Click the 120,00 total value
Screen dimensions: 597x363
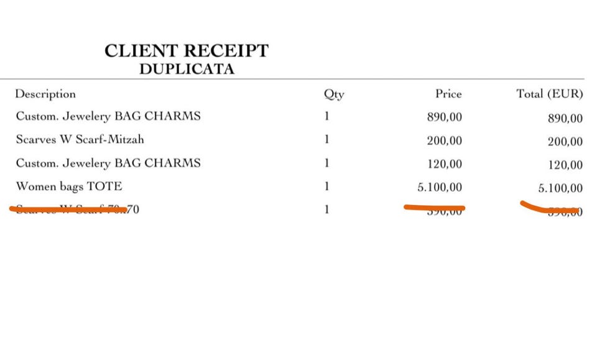click(565, 165)
